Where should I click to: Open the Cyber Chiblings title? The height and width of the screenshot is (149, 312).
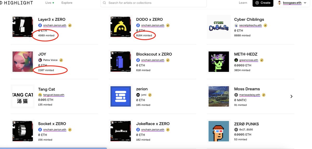tap(249, 20)
